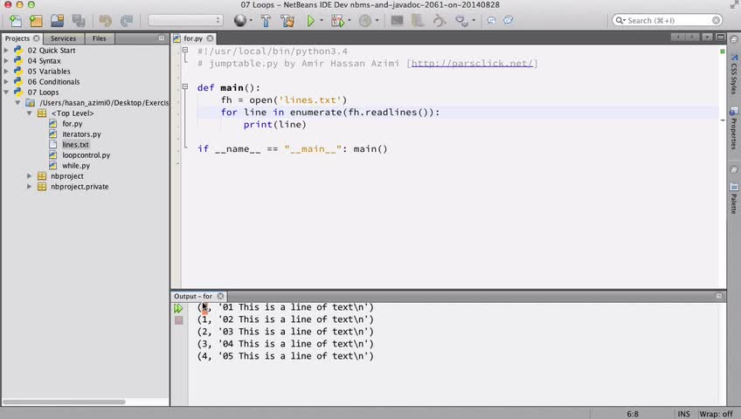Switch to the Files tab
This screenshot has width=741, height=419.
click(x=100, y=38)
